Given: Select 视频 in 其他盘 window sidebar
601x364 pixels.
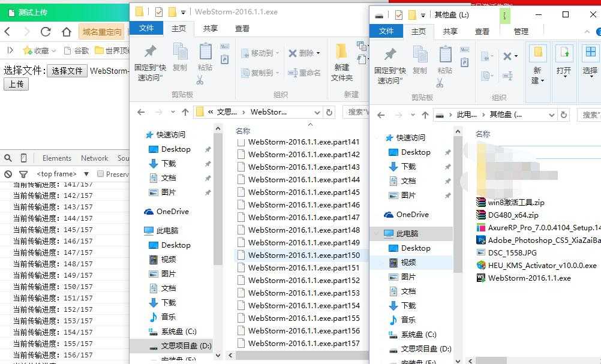Looking at the screenshot, I should point(402,263).
